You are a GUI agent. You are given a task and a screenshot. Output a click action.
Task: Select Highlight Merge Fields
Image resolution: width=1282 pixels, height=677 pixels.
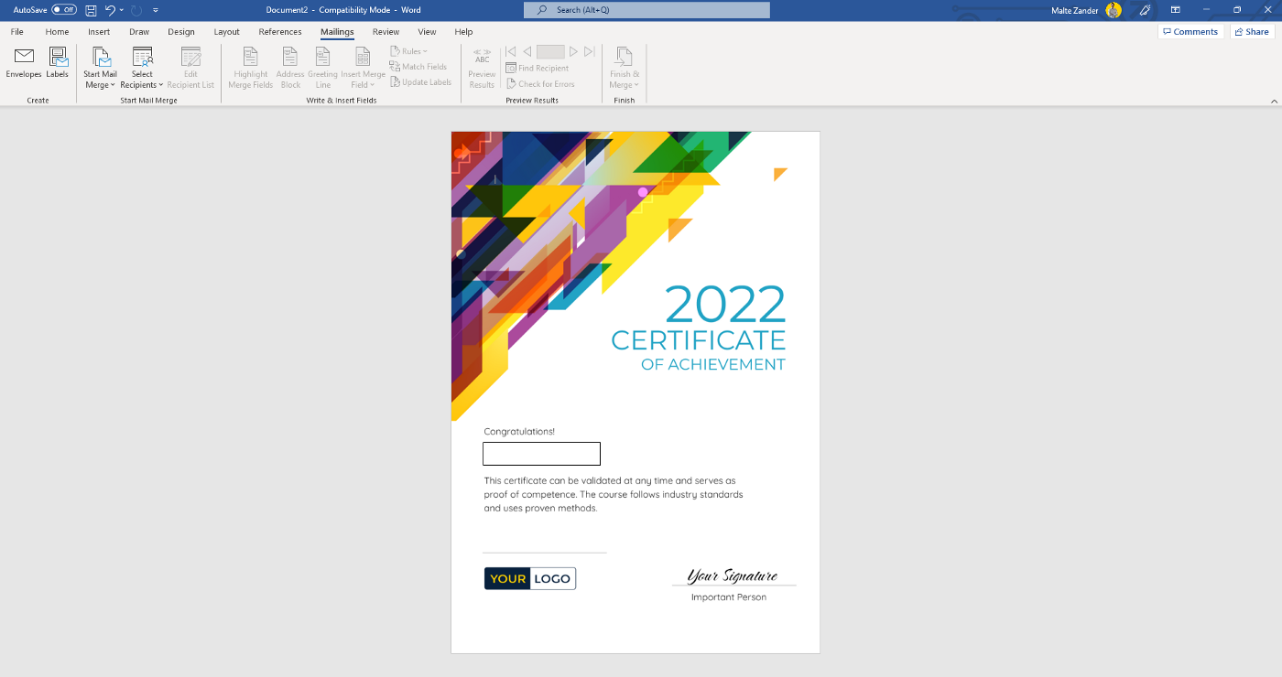tap(250, 66)
